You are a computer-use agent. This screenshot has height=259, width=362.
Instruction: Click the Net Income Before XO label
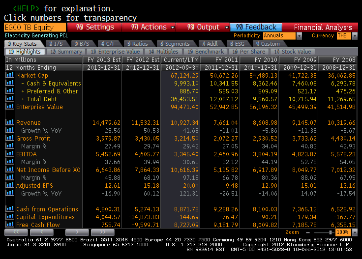48,170
